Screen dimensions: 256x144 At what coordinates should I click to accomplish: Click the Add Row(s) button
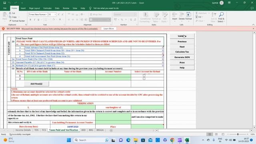pos(36,84)
